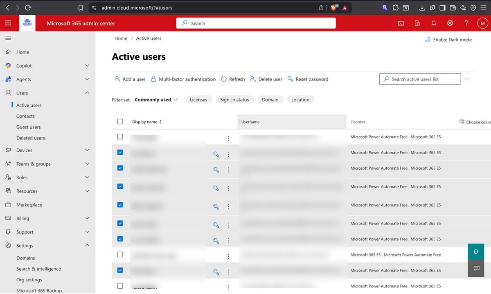491x294 pixels.
Task: Open the settings gear in the header
Action: pyautogui.click(x=450, y=23)
